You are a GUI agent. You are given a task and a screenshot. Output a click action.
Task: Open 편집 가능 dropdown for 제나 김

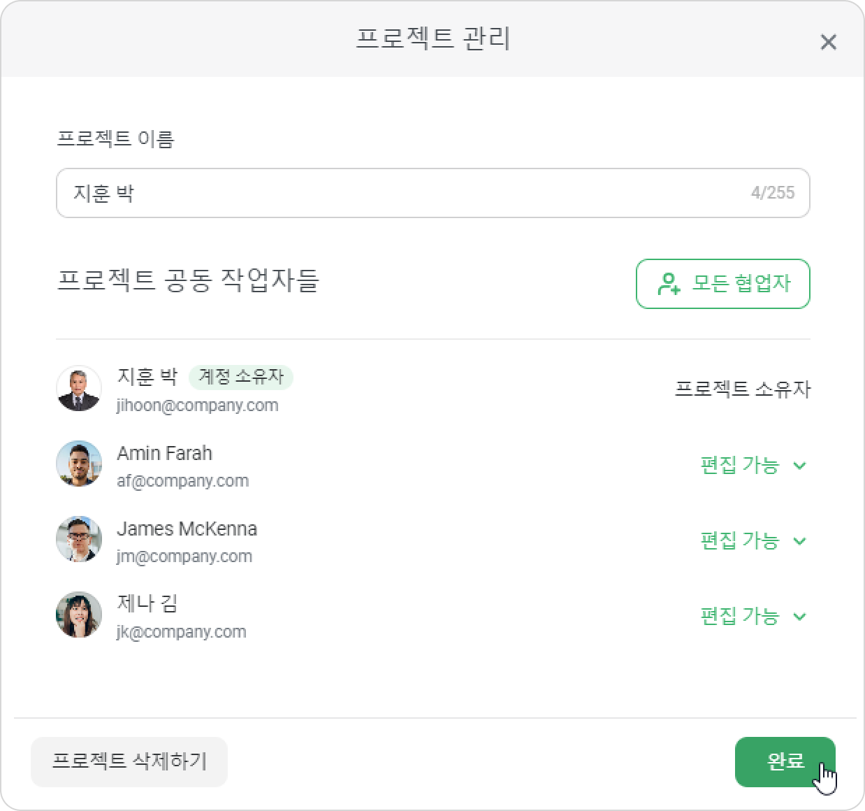[x=754, y=616]
